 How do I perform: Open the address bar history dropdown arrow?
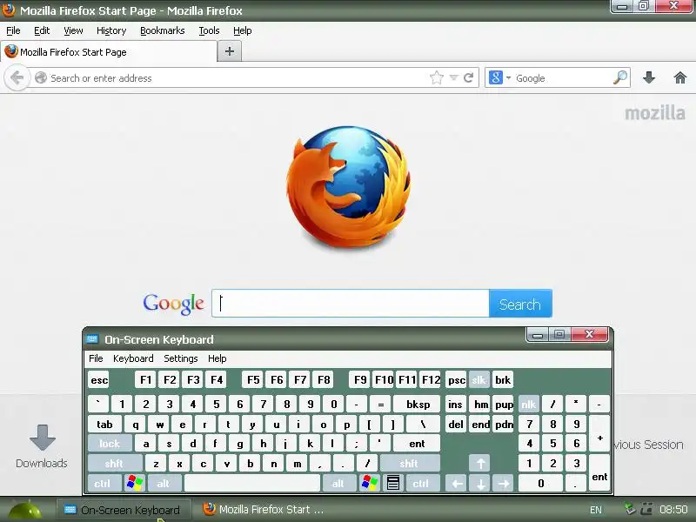(453, 78)
